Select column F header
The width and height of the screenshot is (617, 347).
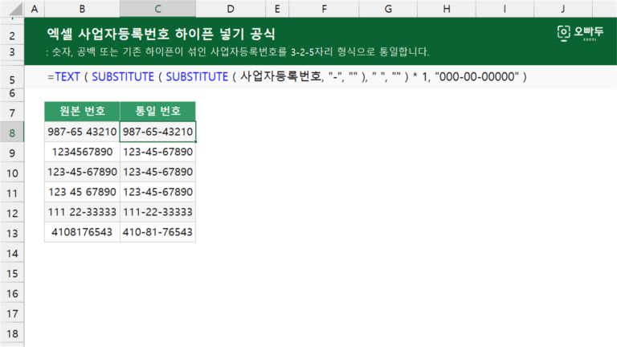coord(324,9)
